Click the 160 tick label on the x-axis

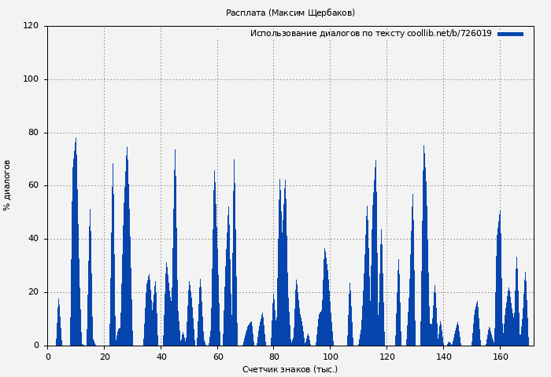point(500,357)
